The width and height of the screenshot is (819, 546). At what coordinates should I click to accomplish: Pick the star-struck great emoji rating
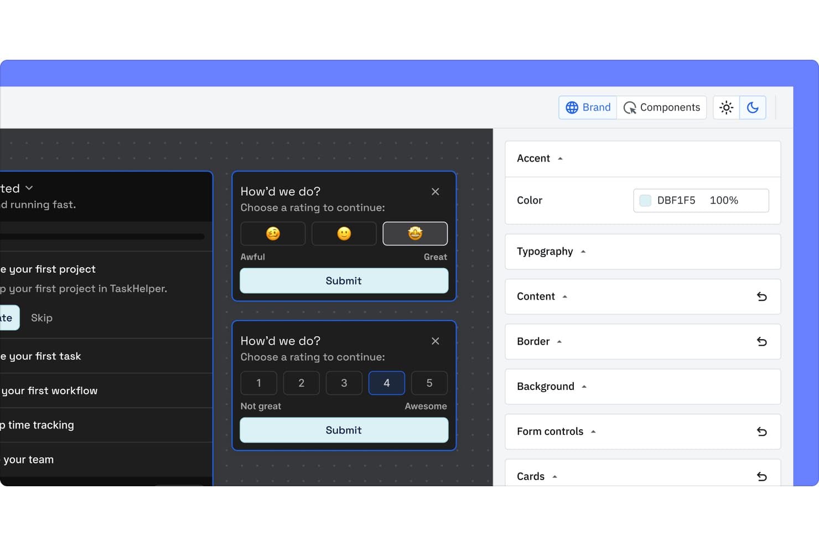(x=415, y=233)
